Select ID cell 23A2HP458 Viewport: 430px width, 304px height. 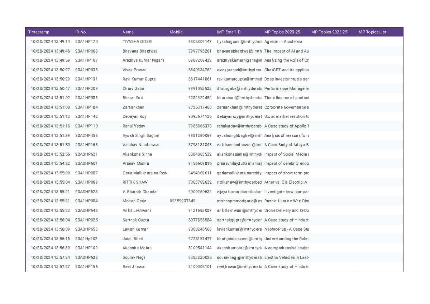pos(86,136)
